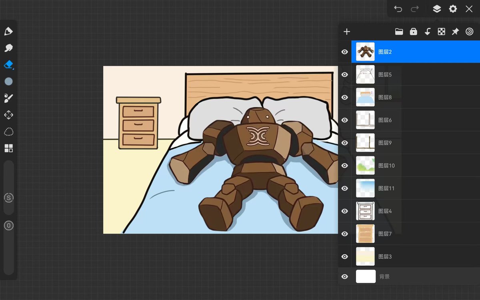Undo the last action
This screenshot has height=300, width=480.
pyautogui.click(x=398, y=9)
